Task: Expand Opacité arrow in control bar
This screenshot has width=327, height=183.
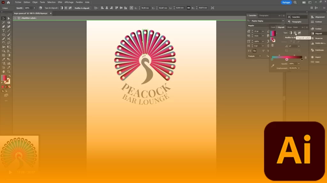Action: pos(34,8)
